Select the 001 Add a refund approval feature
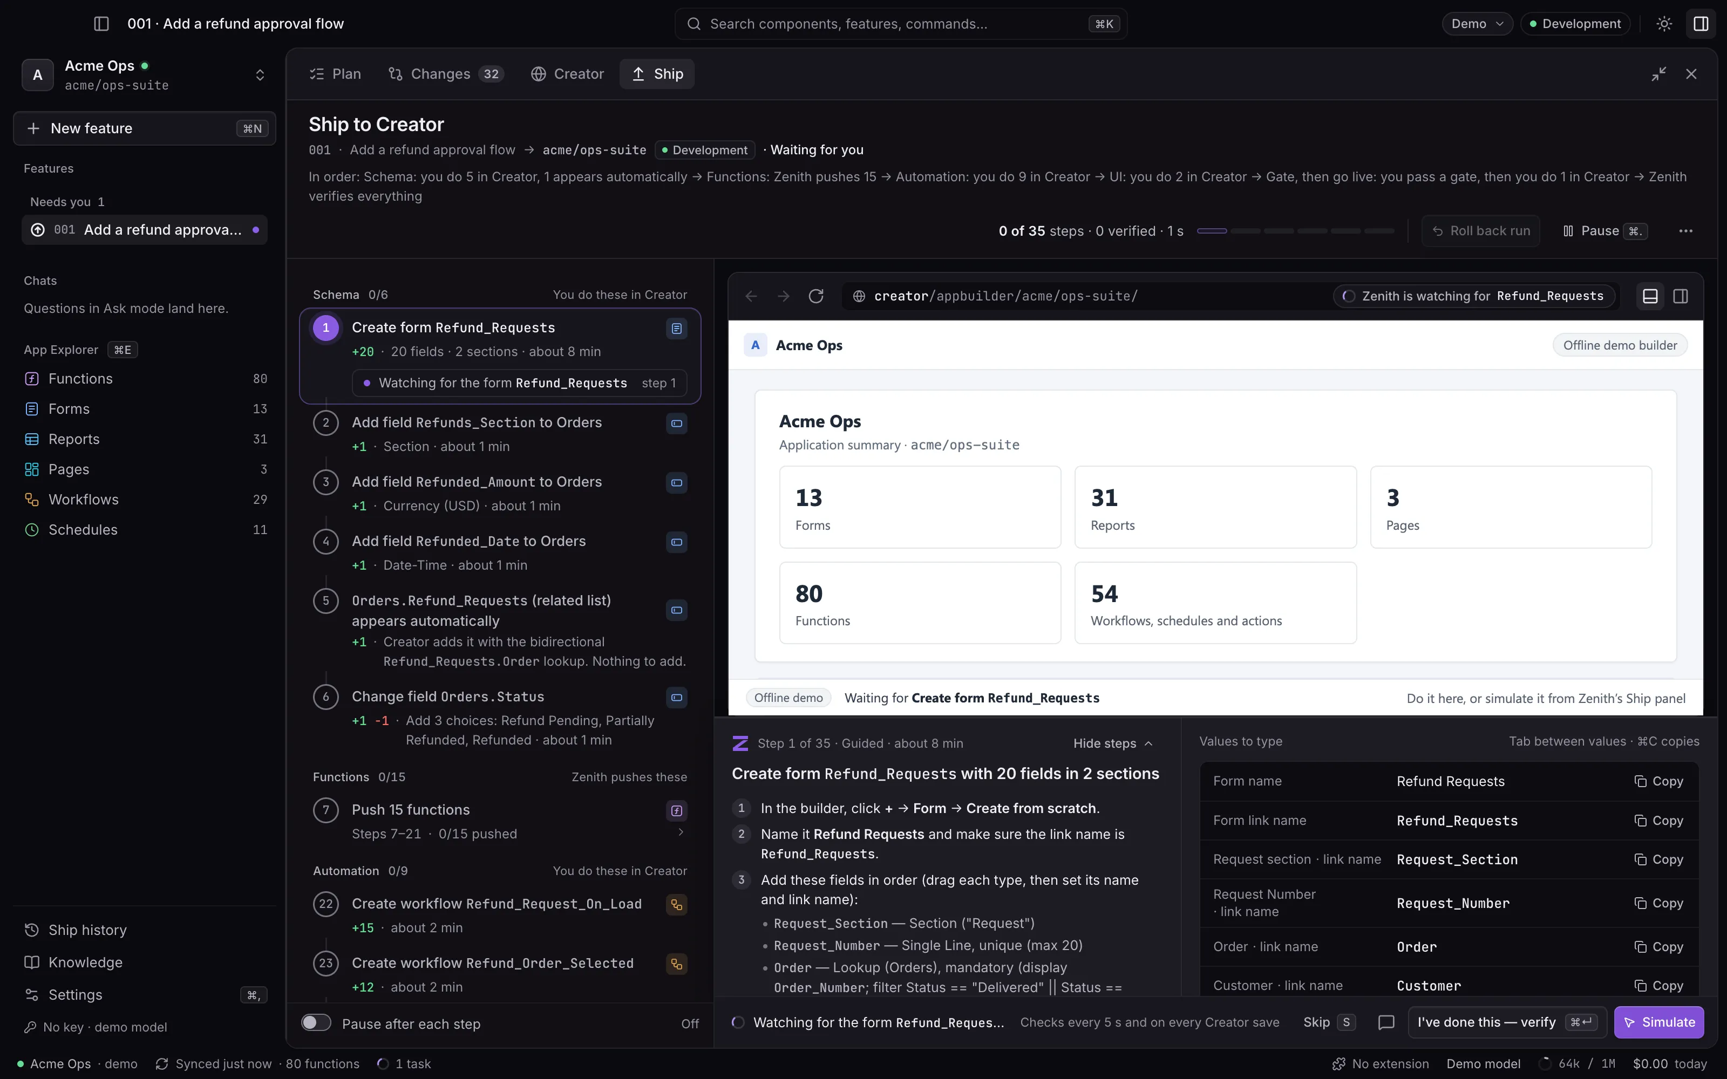This screenshot has width=1727, height=1079. tap(145, 230)
